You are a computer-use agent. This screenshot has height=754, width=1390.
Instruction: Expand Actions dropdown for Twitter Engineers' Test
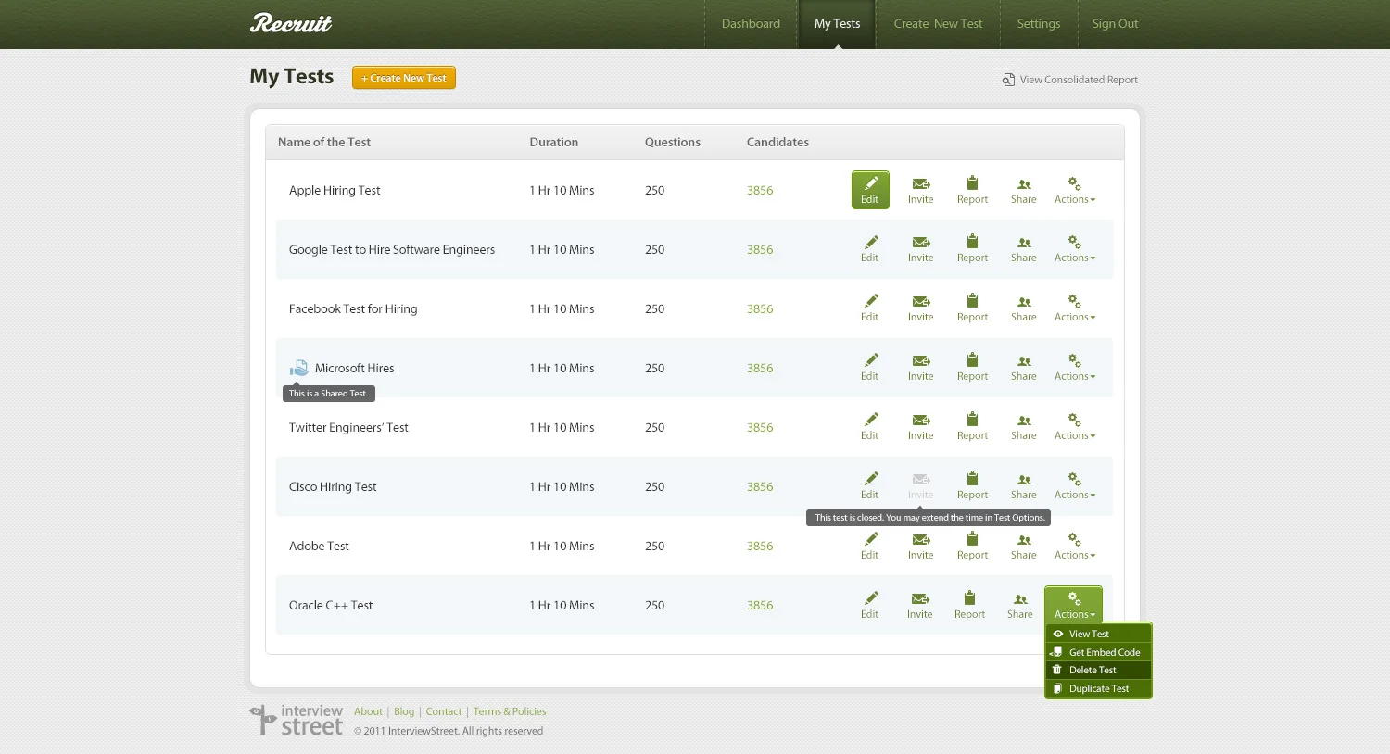click(1075, 427)
